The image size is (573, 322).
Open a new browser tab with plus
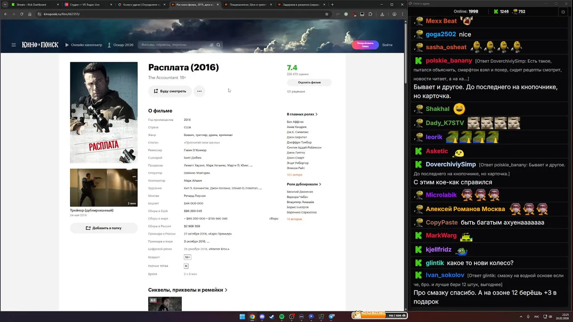coord(332,4)
